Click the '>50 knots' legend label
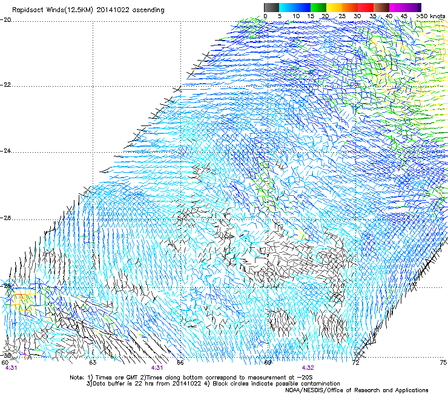 (430, 16)
